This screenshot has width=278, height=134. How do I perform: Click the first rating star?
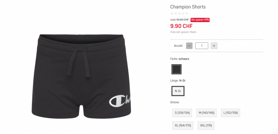pos(172,13)
